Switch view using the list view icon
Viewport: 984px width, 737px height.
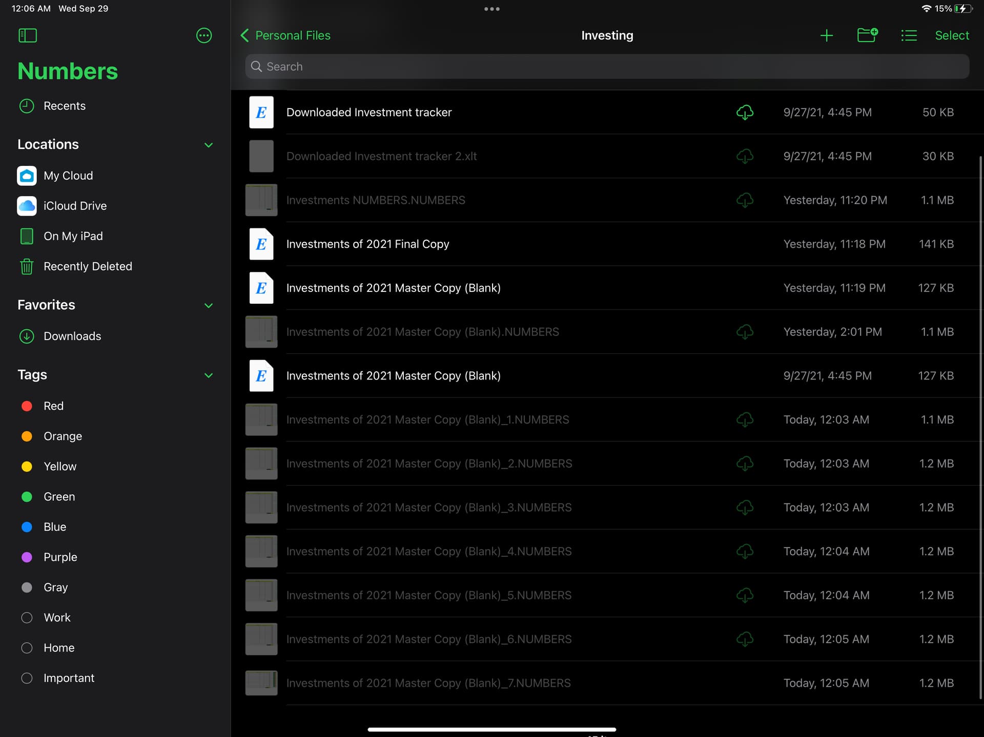click(x=909, y=35)
